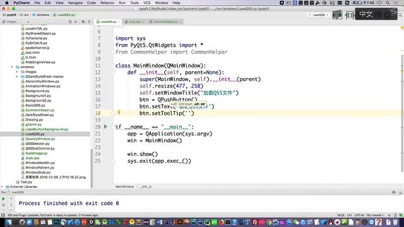
Task: Collapse the windows folder in Project tree
Action: pyautogui.click(x=12, y=67)
